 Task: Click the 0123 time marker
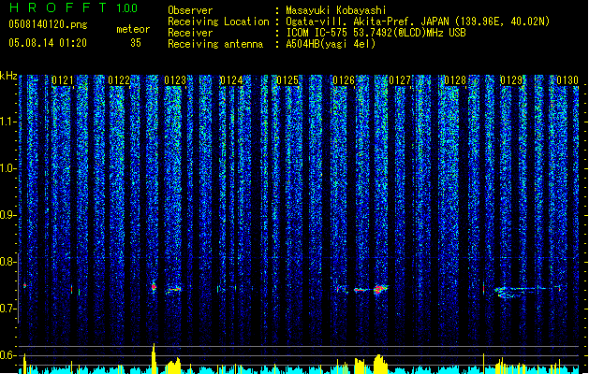tap(175, 80)
